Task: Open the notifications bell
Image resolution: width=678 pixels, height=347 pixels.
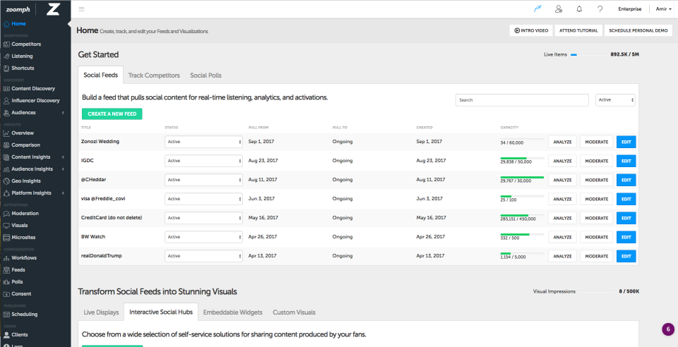Action: [x=579, y=9]
